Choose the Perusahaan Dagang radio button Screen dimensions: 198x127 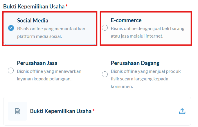pos(105,74)
